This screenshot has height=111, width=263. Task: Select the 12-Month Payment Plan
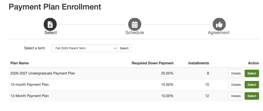252,96
